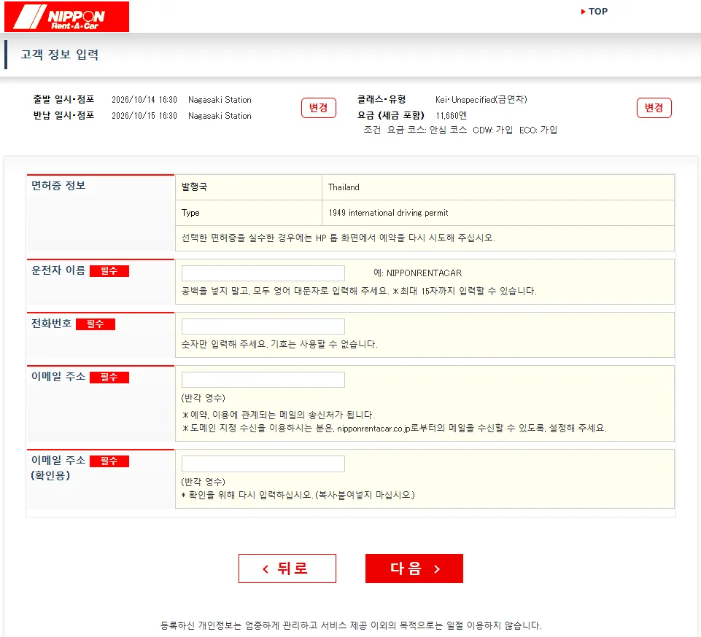Focus the 전화번호 input field

(263, 326)
